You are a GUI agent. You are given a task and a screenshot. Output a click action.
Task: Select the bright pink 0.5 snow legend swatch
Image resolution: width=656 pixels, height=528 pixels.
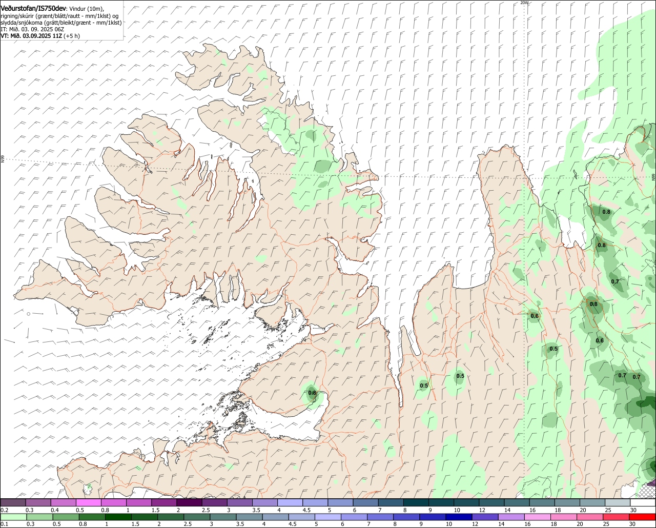pyautogui.click(x=89, y=502)
